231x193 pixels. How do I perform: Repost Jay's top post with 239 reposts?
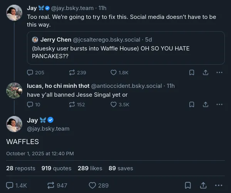pyautogui.click(x=72, y=72)
